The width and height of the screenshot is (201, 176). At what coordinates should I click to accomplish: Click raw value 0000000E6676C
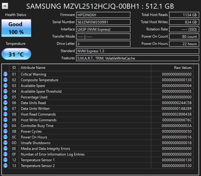[177, 120]
